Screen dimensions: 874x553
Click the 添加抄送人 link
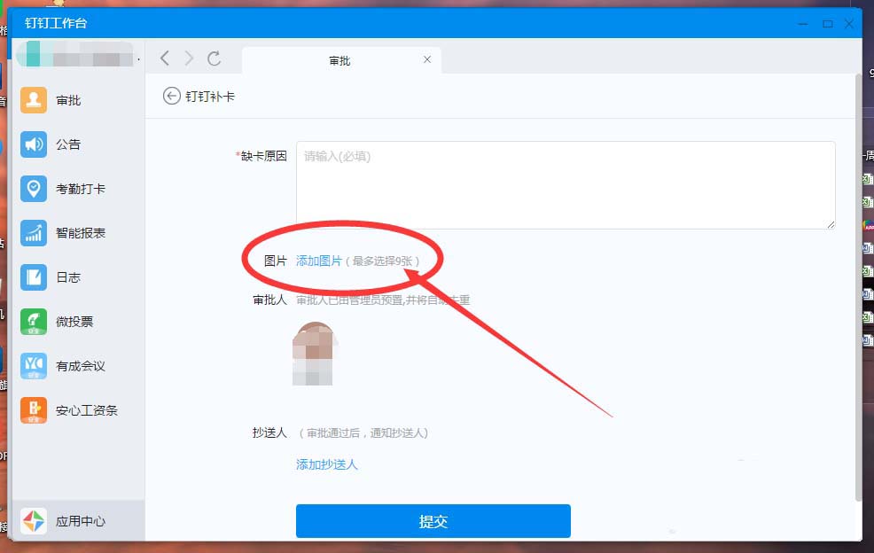[326, 464]
